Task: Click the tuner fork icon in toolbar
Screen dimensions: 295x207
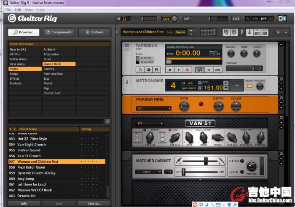Action: tap(242, 32)
